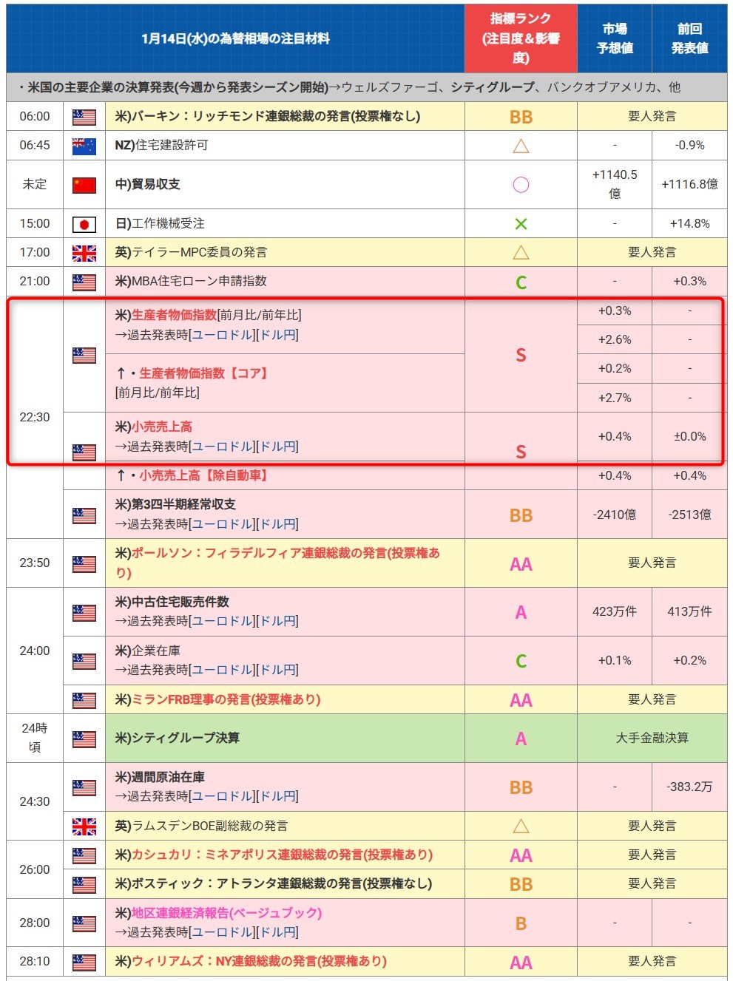
Task: Open the ポールソン フィラデルフィア連銀総裁 link
Action: (x=285, y=553)
